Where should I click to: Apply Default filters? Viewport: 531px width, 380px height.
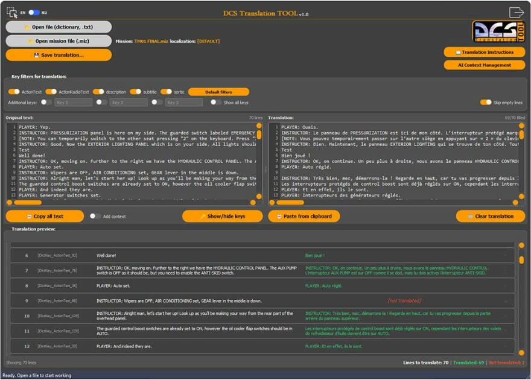coord(218,92)
